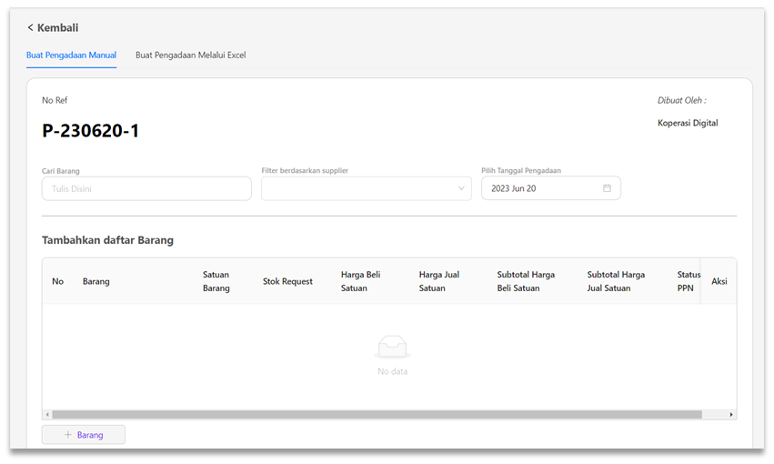
Task: Click the plus icon on Barang button
Action: [x=68, y=435]
